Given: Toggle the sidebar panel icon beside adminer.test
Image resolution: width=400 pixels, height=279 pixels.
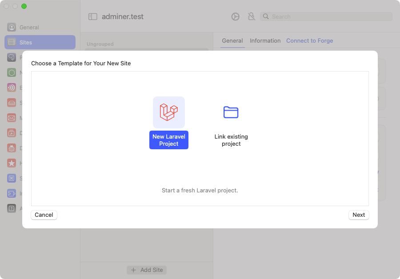Looking at the screenshot, I should pyautogui.click(x=93, y=16).
